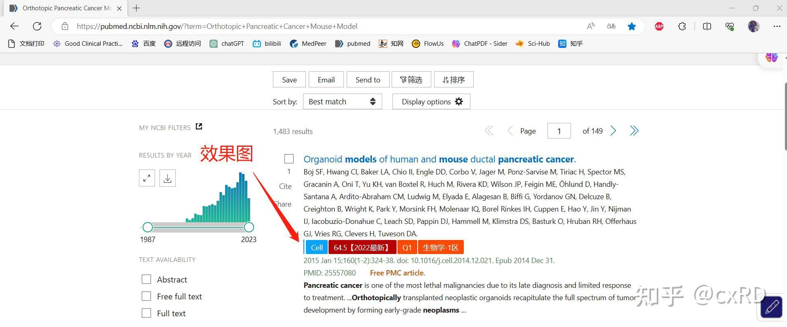
Task: Open the browser extensions puzzle icon
Action: (x=682, y=26)
